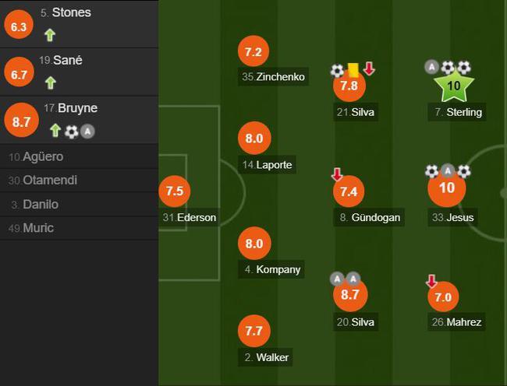Click the goal ball icon next to Bruyne
The width and height of the screenshot is (507, 386).
pyautogui.click(x=72, y=132)
